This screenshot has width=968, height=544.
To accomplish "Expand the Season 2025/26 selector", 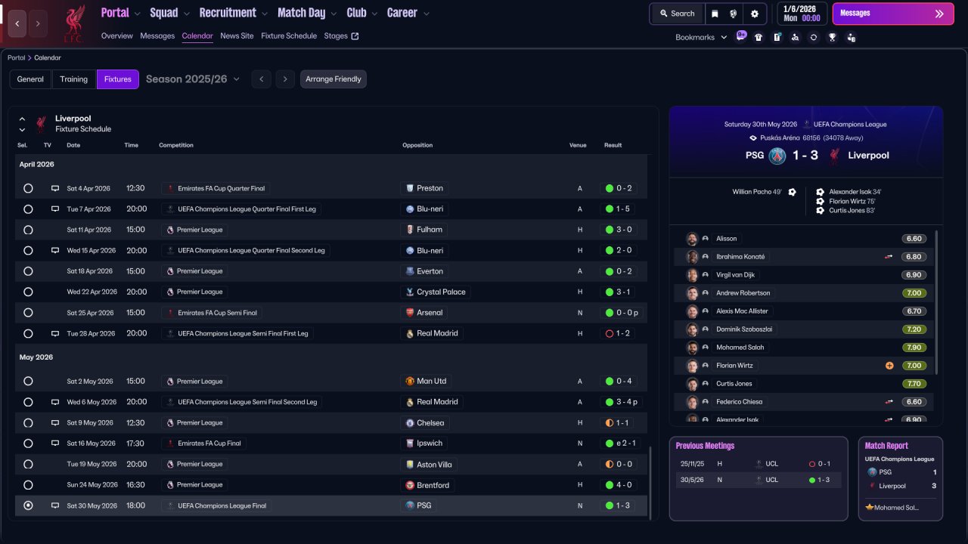I will click(x=193, y=79).
